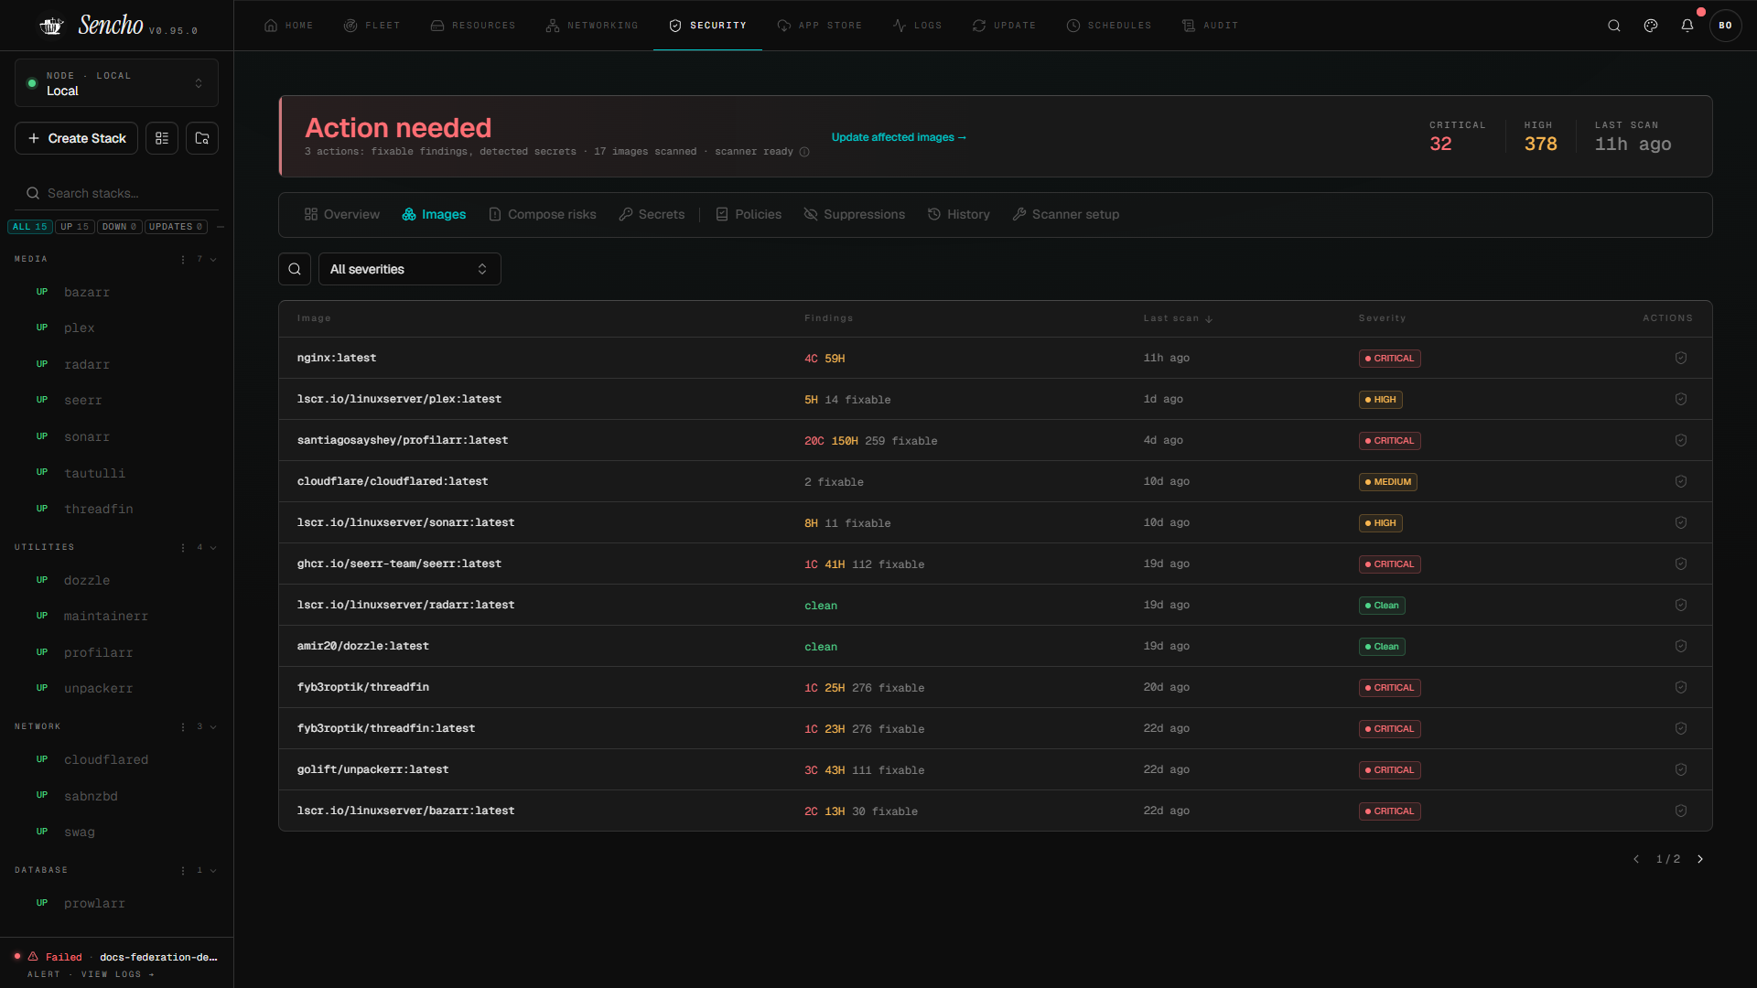Screen dimensions: 1757x988
Task: Open the Home navigation tab
Action: pos(288,26)
